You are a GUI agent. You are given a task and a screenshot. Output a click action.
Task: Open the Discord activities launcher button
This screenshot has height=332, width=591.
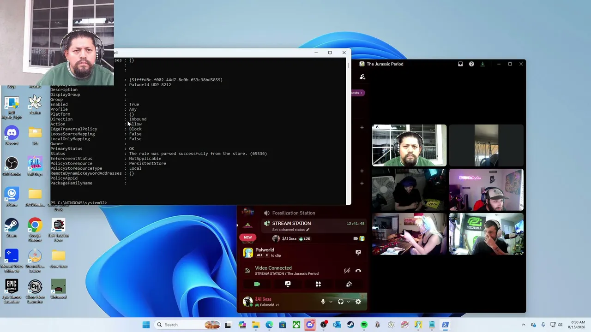318,284
